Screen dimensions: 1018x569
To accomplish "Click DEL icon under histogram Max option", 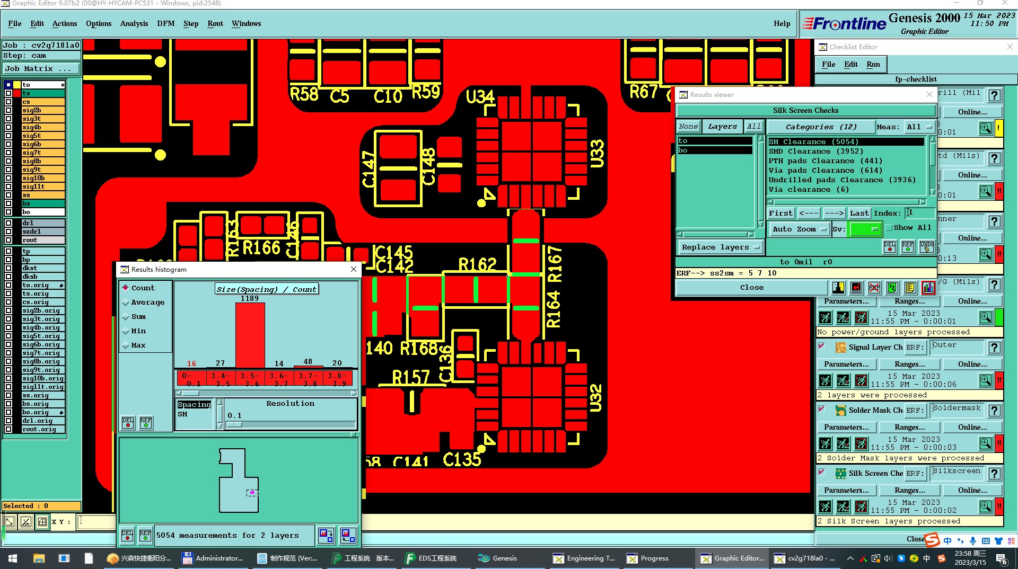I will [128, 422].
